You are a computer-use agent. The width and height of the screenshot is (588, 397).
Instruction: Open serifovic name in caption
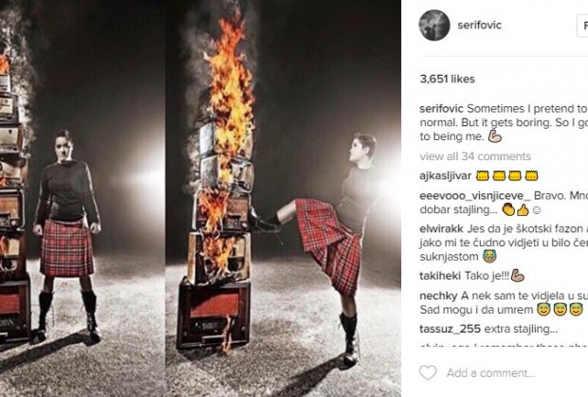tap(441, 109)
